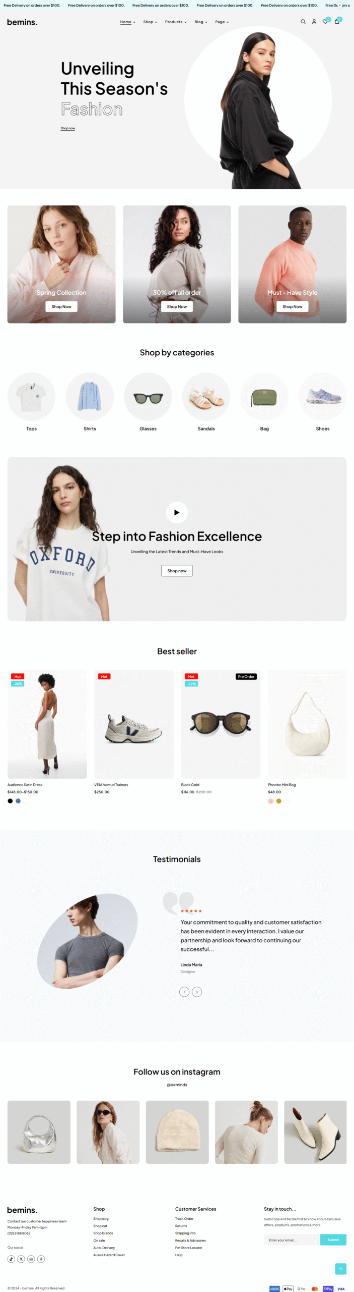This screenshot has width=354, height=1292.
Task: Expand the Shop menu dropdown
Action: pos(150,22)
